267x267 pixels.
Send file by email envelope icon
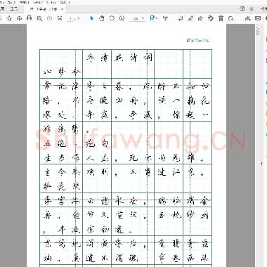click(258, 18)
